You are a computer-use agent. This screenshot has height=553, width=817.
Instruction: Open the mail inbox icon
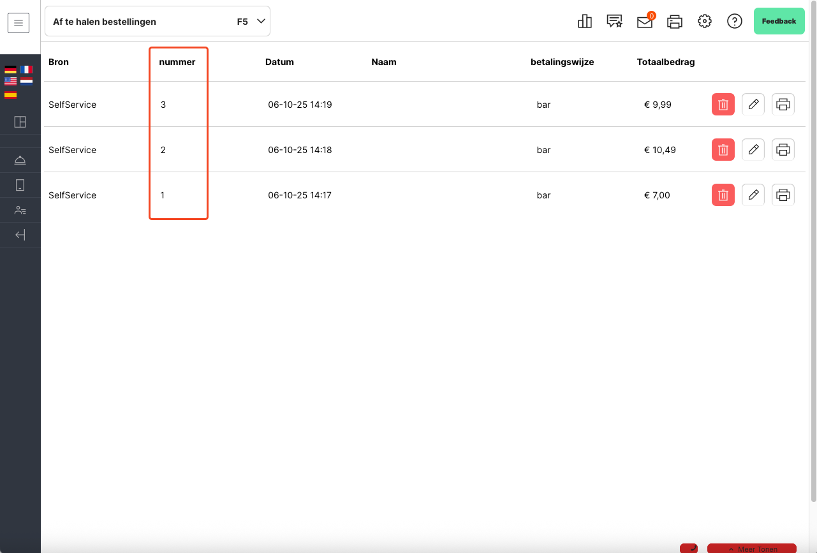pos(645,22)
